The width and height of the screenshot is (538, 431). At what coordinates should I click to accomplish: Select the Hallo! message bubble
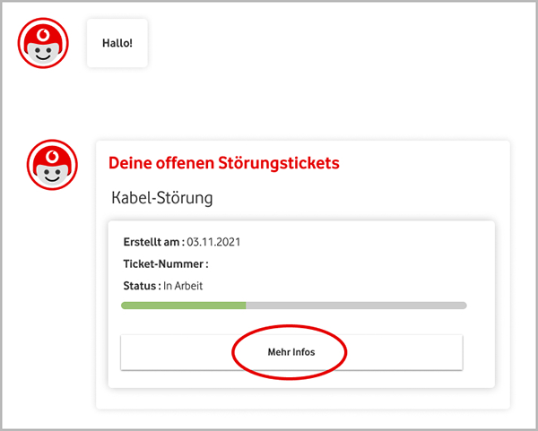(x=117, y=42)
